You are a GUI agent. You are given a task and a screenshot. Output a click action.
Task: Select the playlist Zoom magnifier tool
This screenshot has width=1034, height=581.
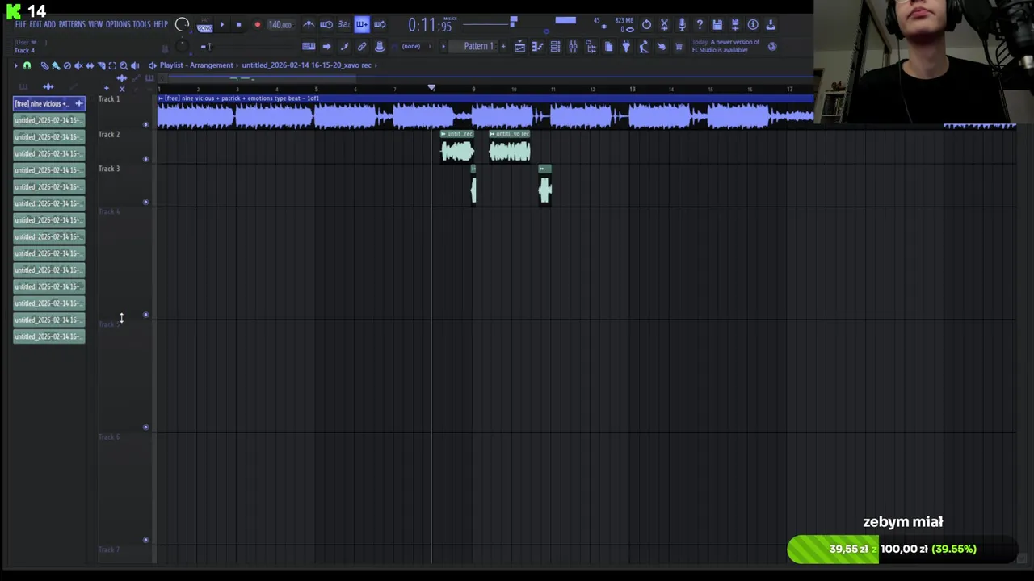(124, 65)
